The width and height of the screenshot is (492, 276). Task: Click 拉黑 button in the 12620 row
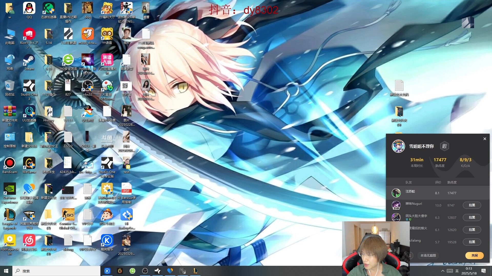472,230
